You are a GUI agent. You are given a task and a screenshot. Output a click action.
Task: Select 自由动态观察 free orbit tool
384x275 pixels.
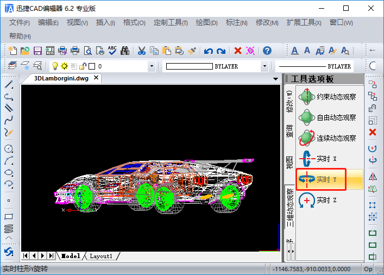click(328, 117)
